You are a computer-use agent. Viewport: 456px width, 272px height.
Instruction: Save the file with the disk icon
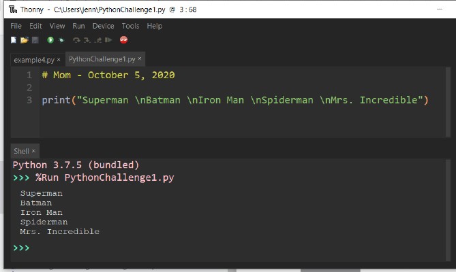[x=35, y=40]
